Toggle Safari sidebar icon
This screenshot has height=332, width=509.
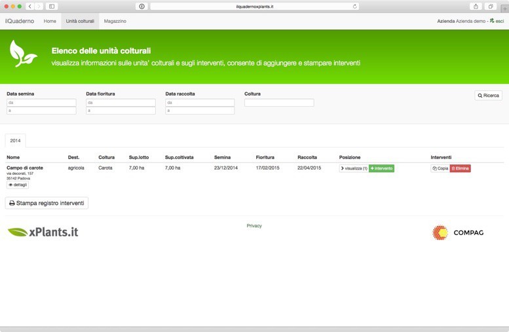tap(52, 6)
